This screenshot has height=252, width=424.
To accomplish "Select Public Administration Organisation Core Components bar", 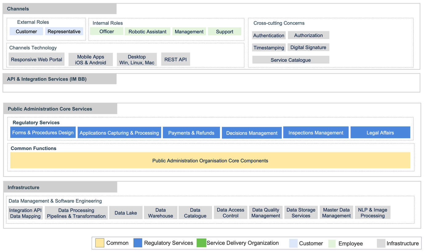I will point(210,161).
